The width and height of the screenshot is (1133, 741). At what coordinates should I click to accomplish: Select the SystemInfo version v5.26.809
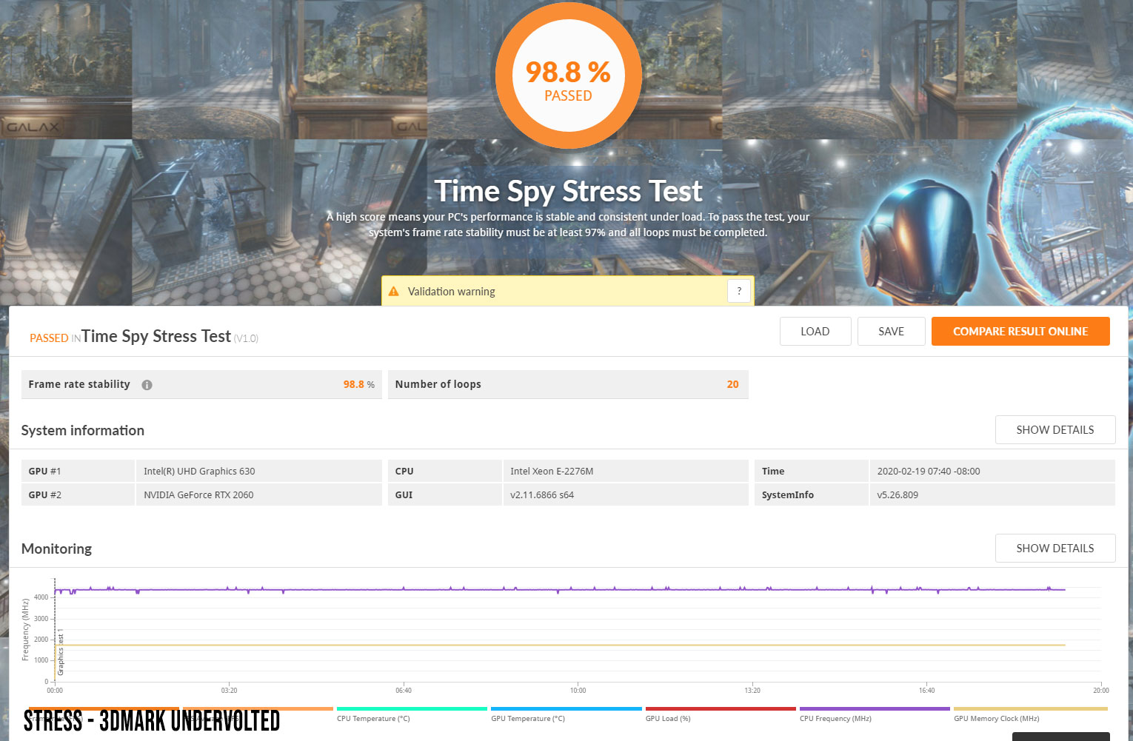[x=898, y=495]
